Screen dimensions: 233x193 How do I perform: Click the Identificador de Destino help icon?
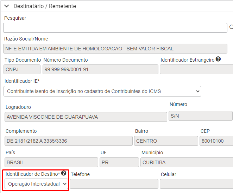[x=64, y=173]
